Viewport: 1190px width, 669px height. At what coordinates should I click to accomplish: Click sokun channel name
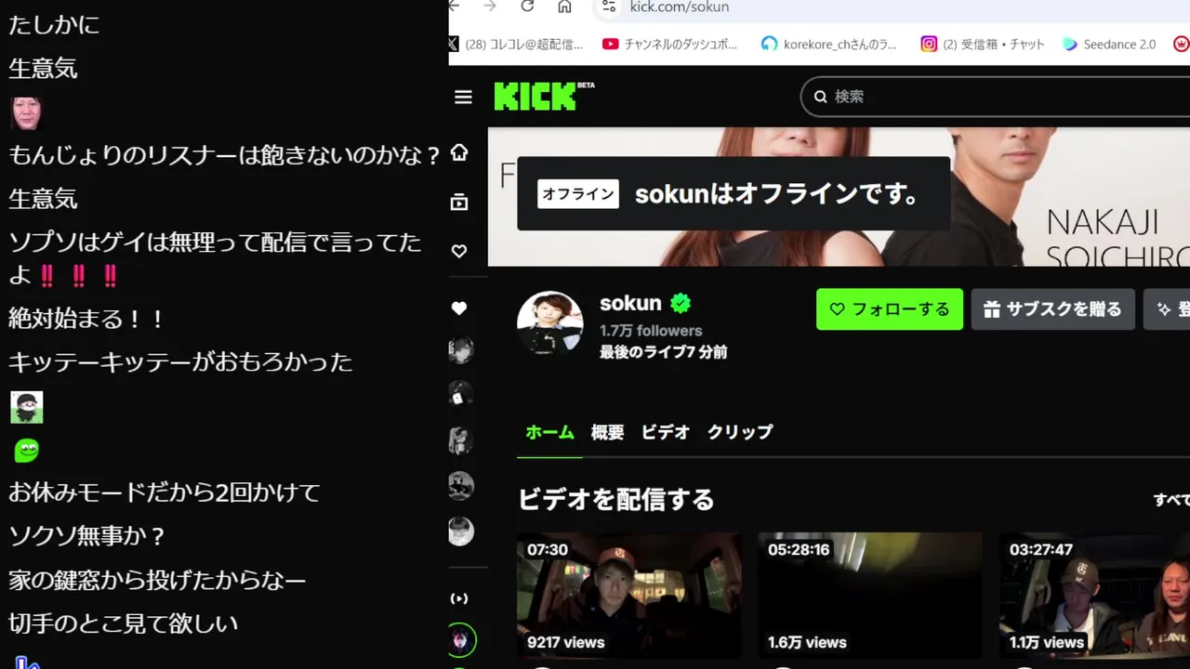630,303
